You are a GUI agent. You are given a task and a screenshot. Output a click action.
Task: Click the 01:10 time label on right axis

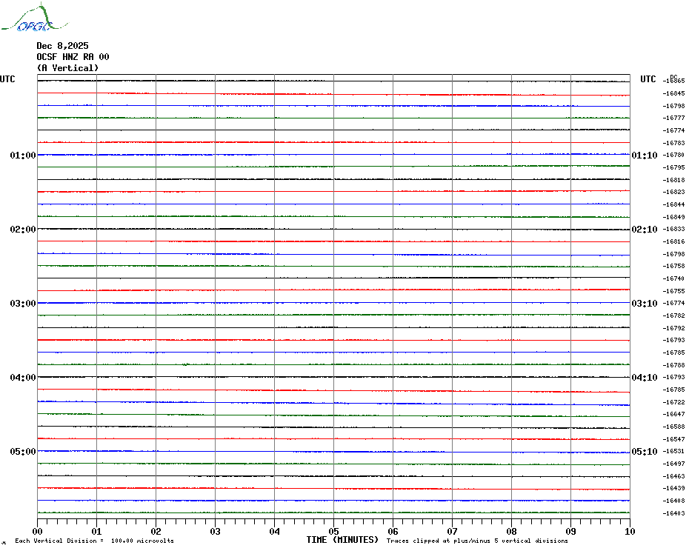[x=644, y=156]
